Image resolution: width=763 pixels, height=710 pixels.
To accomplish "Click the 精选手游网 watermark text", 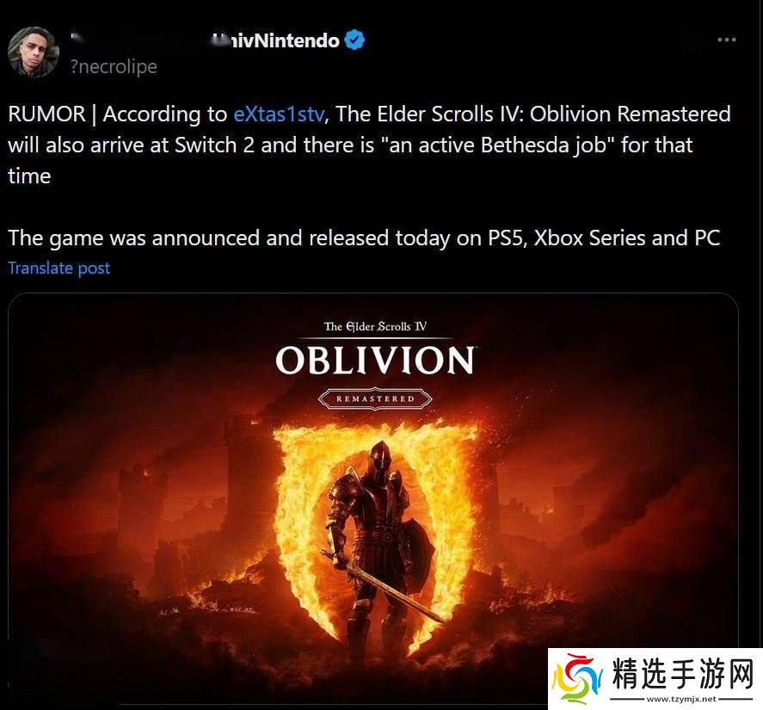I will point(683,674).
